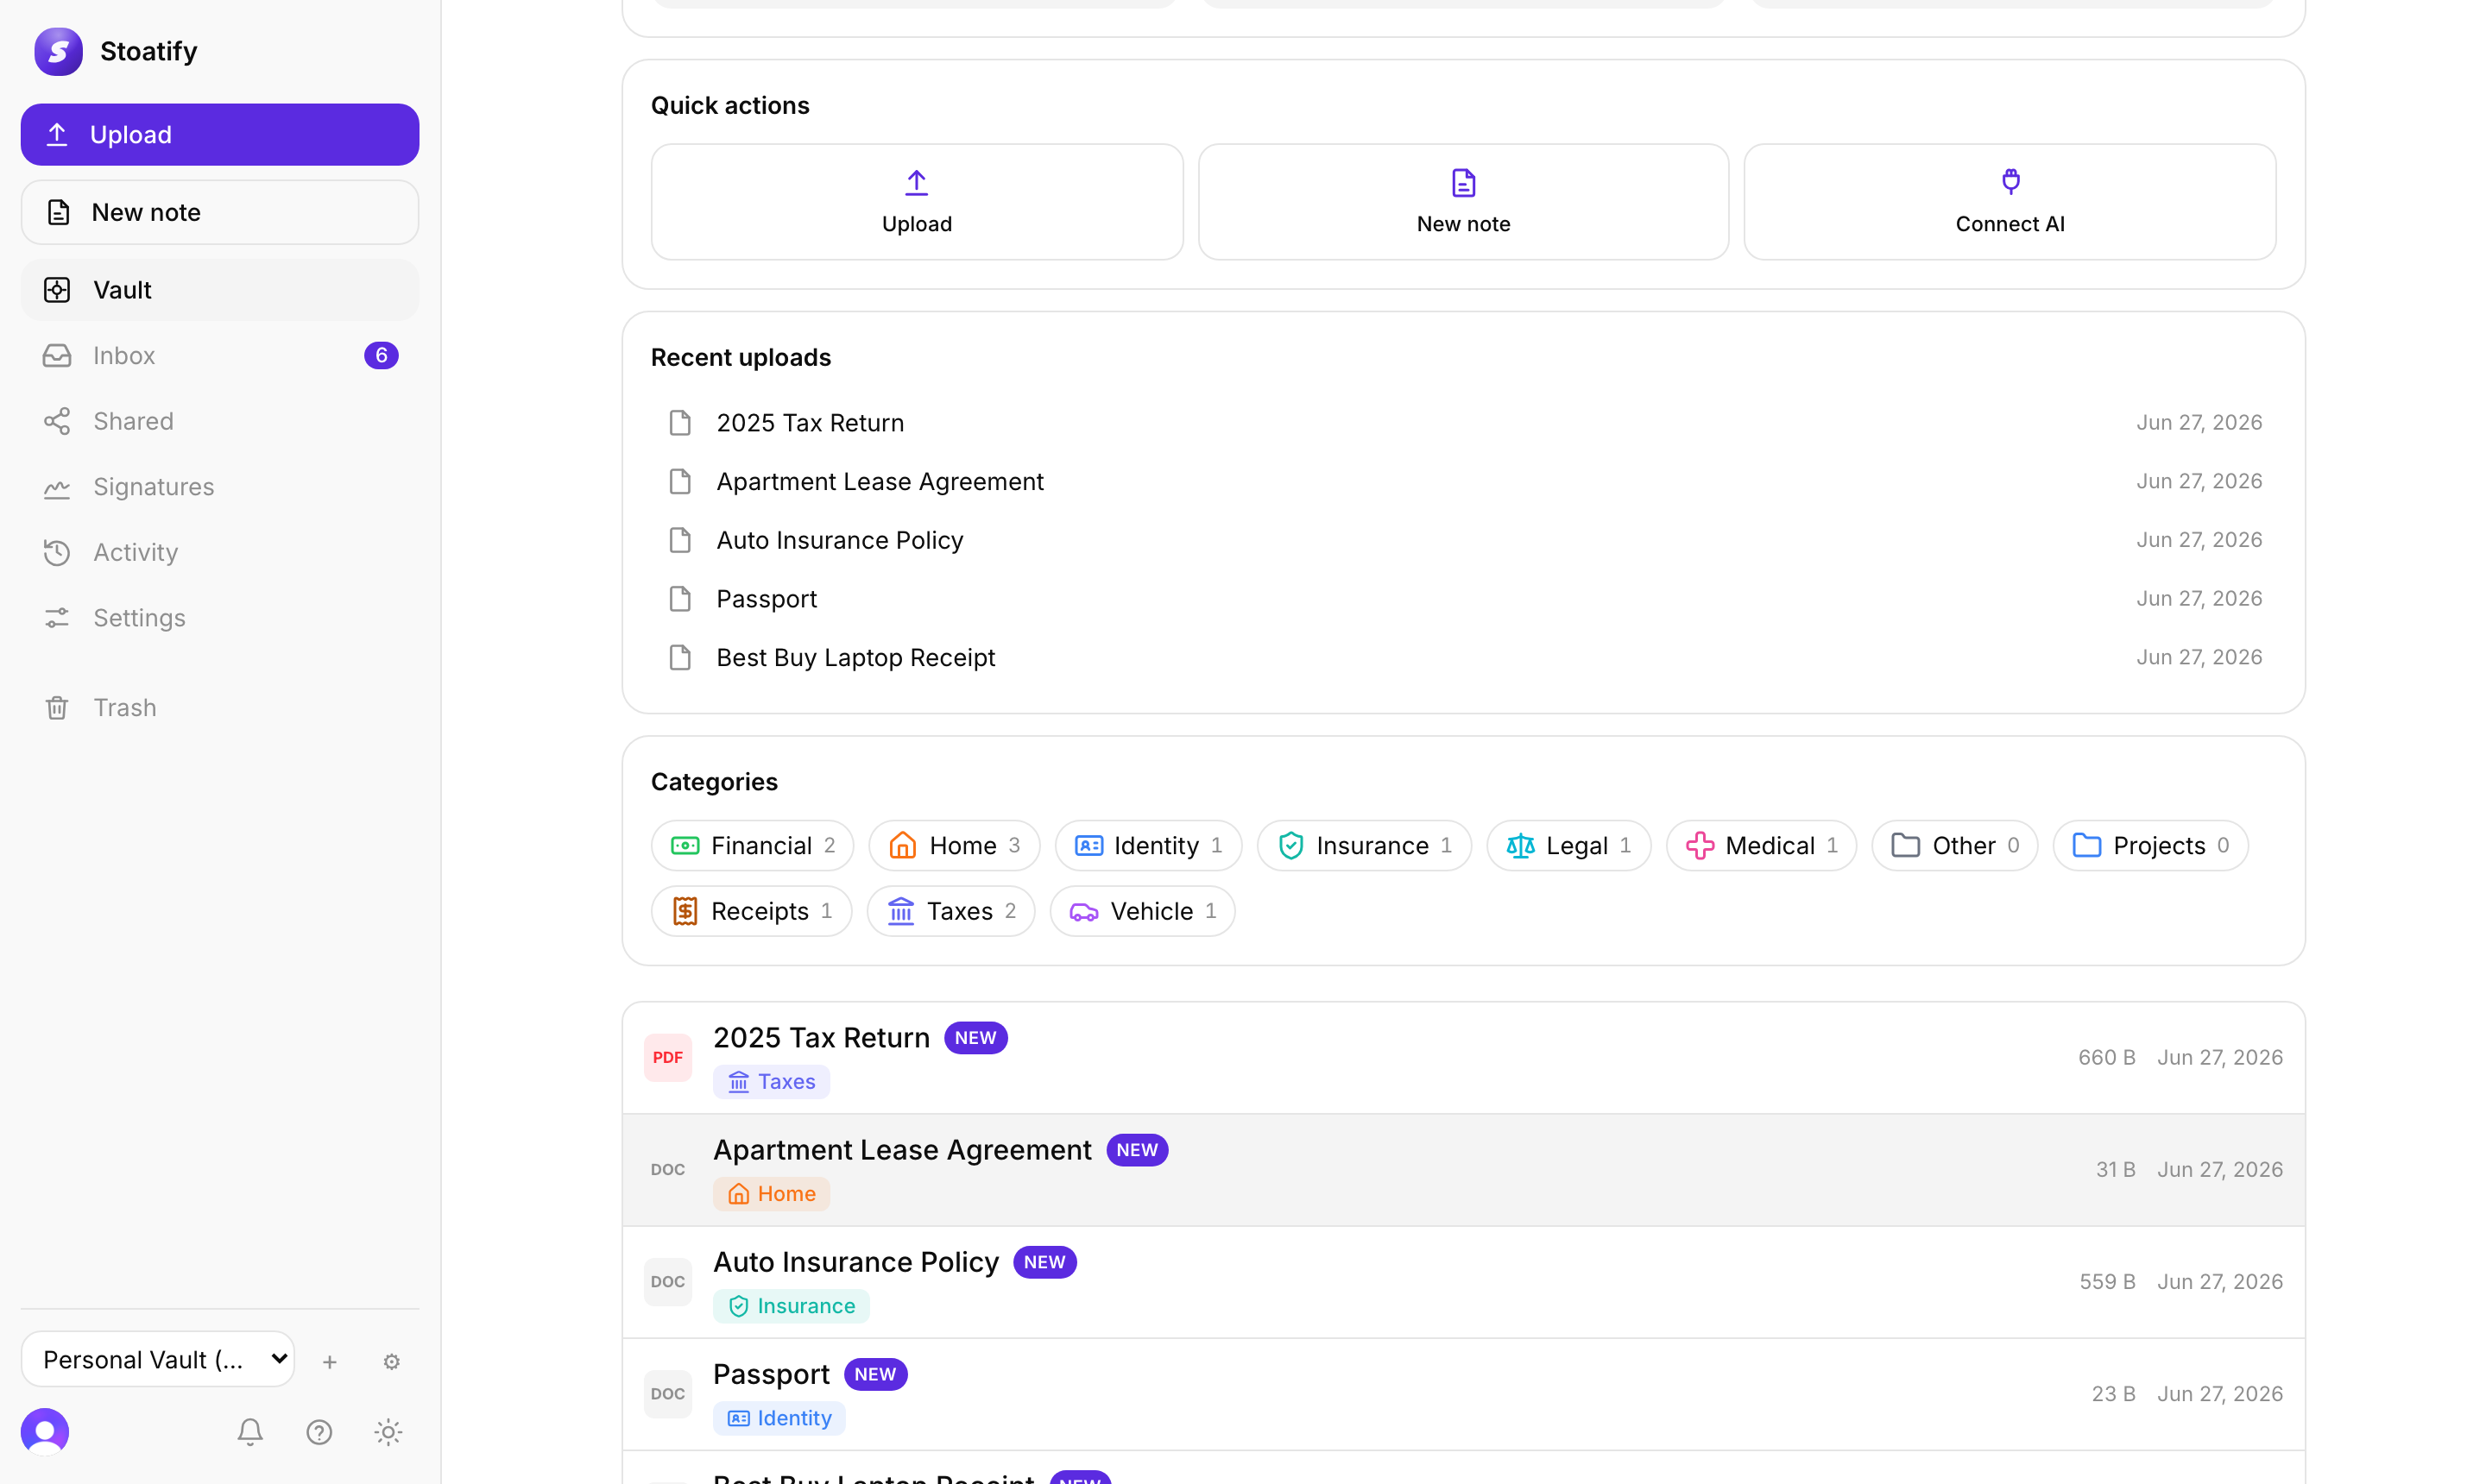Open the Signatures page
Viewport: 2486px width, 1484px height.
point(220,487)
